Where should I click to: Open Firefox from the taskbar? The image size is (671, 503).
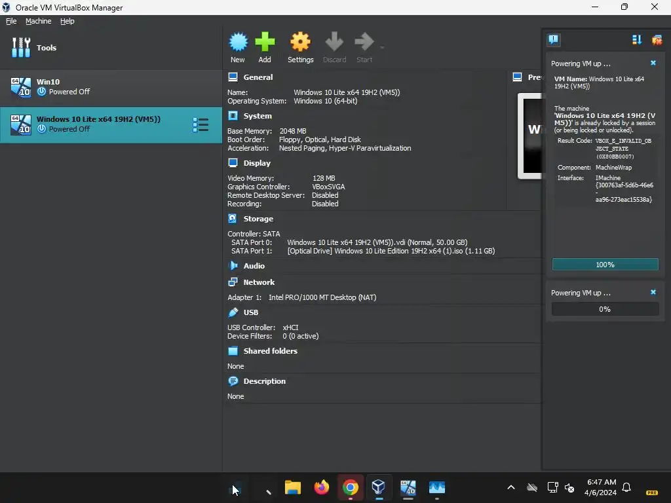(321, 487)
